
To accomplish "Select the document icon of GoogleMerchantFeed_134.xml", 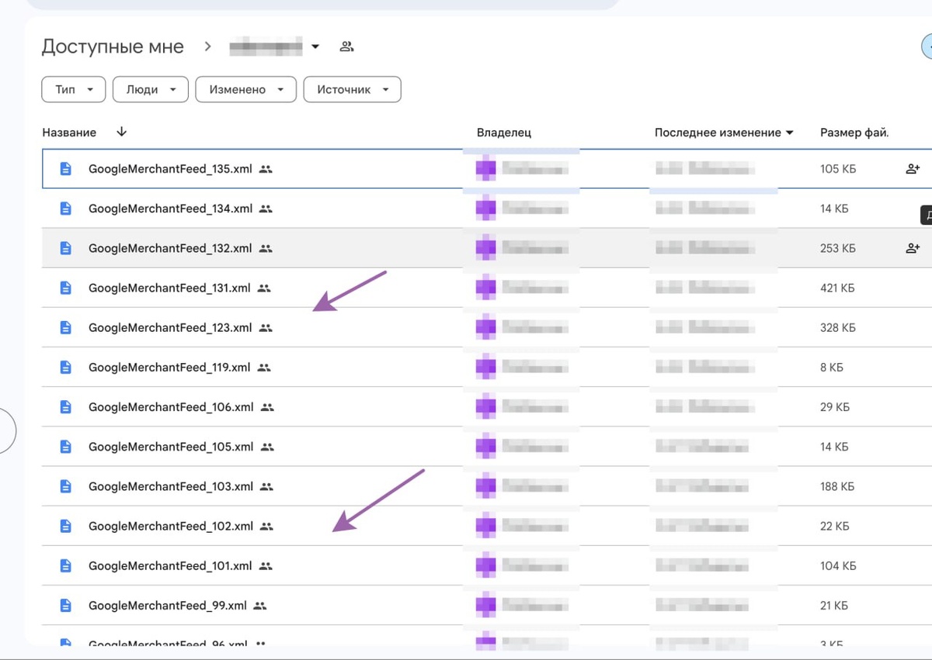I will point(66,209).
